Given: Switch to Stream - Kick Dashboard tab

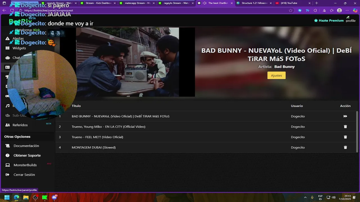Looking at the screenshot, I should tap(98, 3).
